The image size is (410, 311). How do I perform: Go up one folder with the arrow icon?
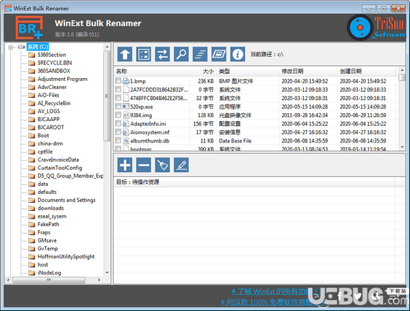(125, 54)
